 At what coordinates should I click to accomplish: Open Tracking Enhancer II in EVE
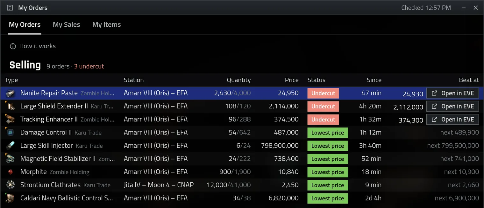pos(452,120)
